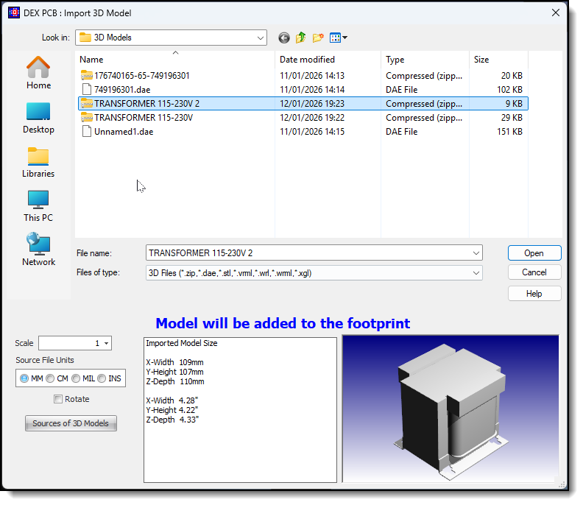The height and width of the screenshot is (505, 583).
Task: Select INS source file units
Action: [102, 378]
